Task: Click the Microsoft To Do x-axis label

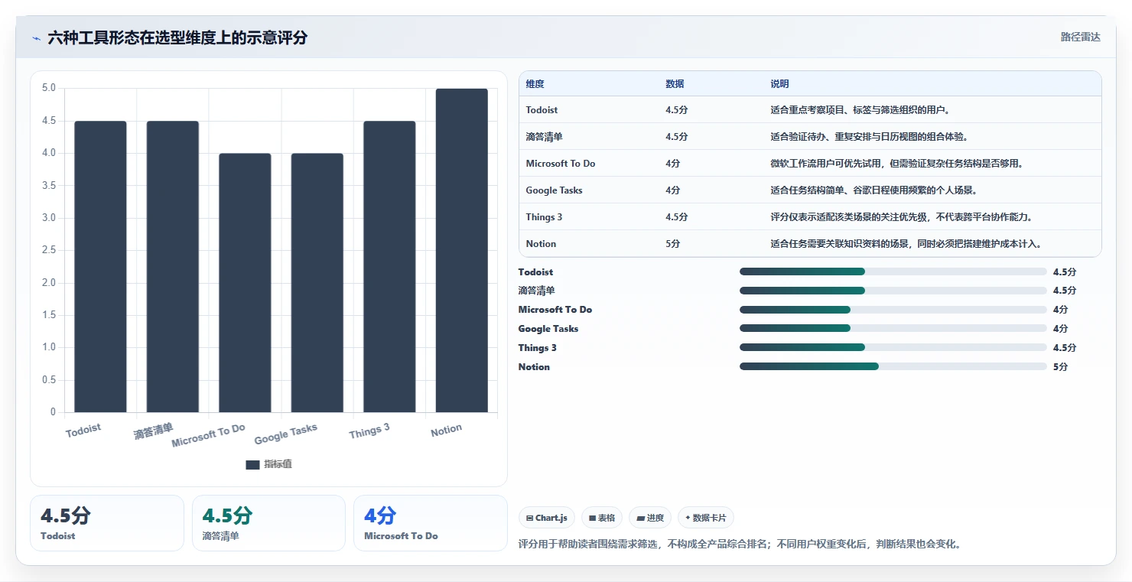Action: pyautogui.click(x=208, y=435)
